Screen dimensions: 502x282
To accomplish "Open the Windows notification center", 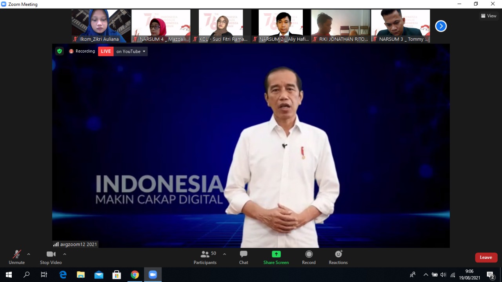I will [x=490, y=275].
